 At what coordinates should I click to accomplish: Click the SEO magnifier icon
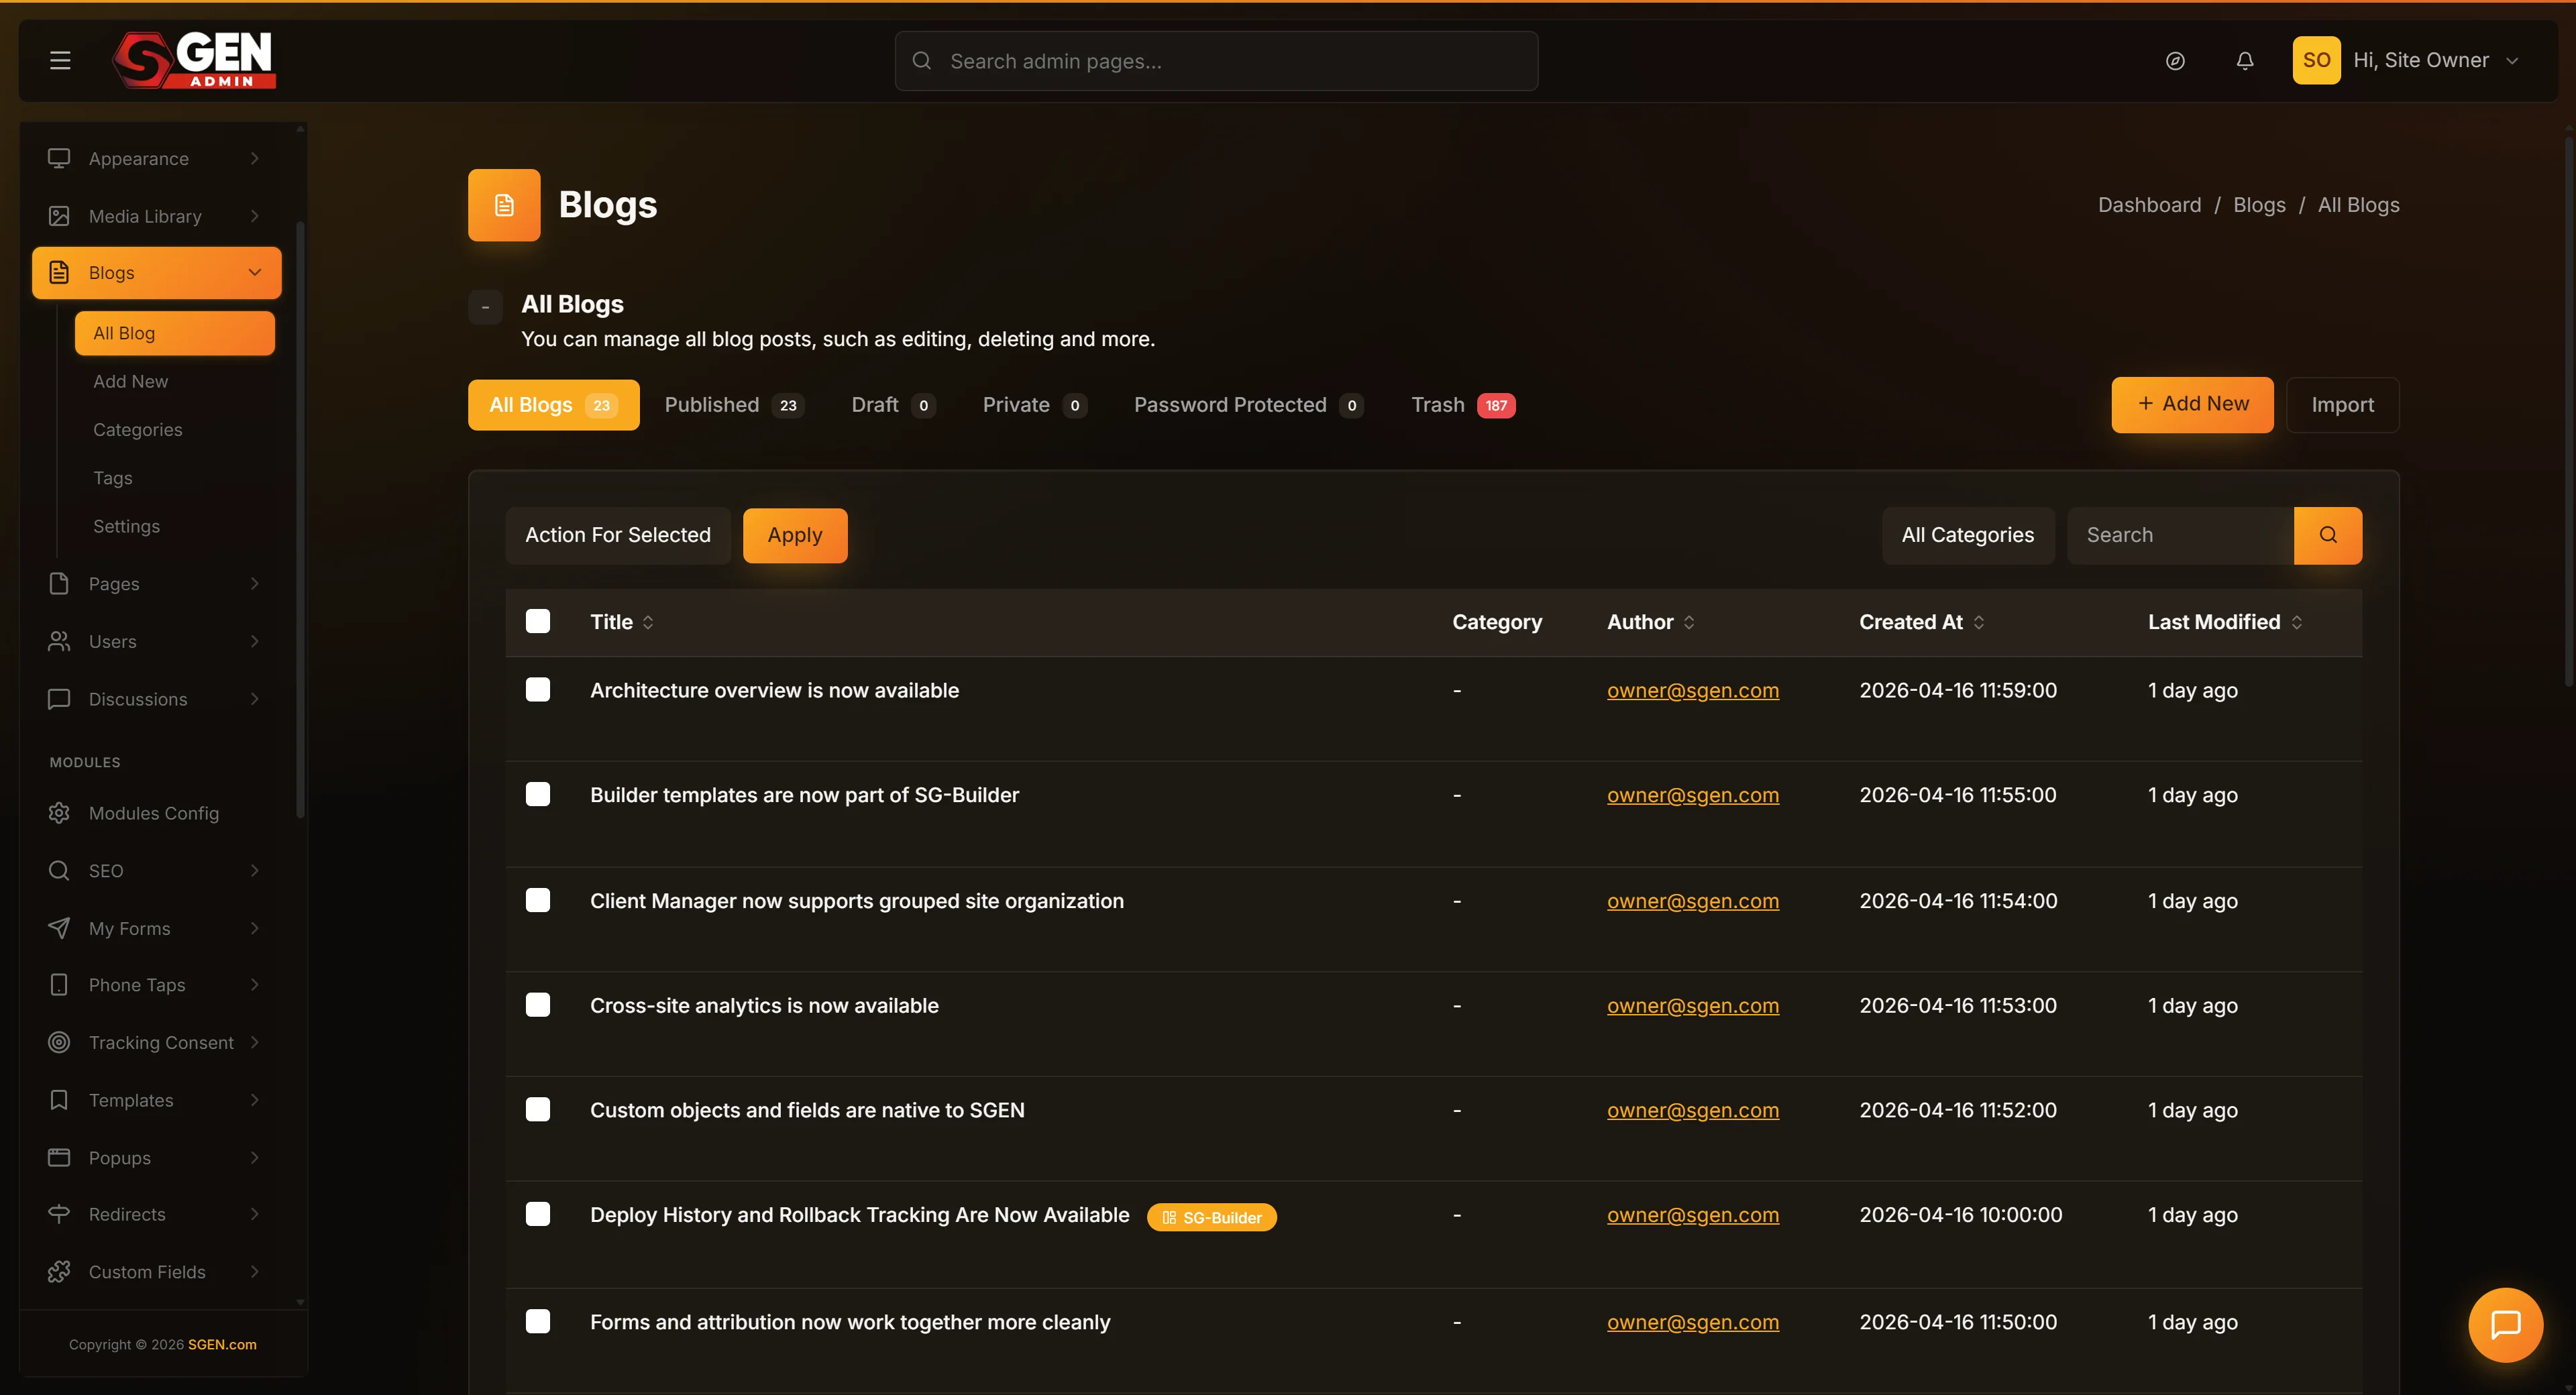(59, 870)
